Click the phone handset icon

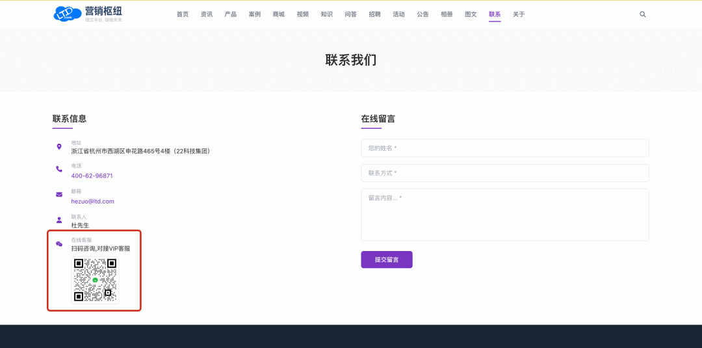point(59,169)
